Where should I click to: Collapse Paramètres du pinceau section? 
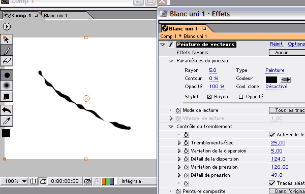point(171,61)
